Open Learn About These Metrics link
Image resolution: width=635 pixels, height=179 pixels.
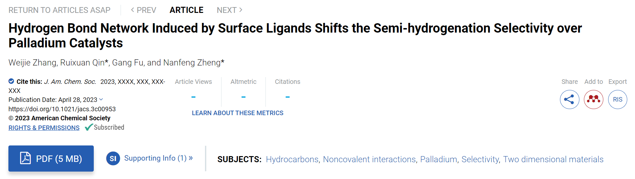238,113
